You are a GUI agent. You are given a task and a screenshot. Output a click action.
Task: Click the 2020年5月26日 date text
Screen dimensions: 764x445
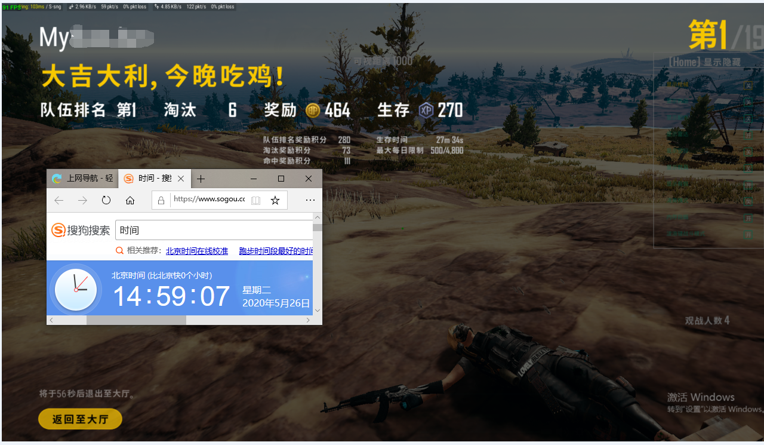click(276, 303)
